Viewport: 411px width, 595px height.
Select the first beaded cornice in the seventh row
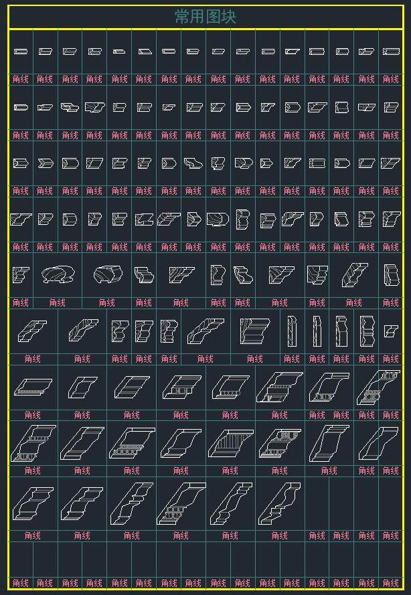[32, 387]
